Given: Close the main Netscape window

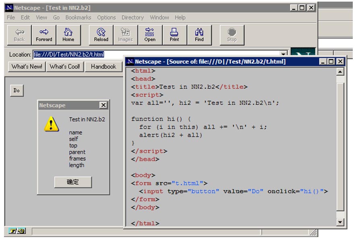Looking at the screenshot, I should (311, 8).
